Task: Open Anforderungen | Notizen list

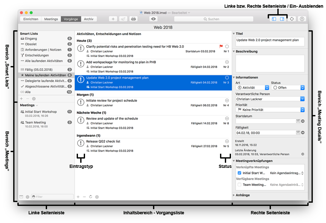Action: tap(46, 50)
